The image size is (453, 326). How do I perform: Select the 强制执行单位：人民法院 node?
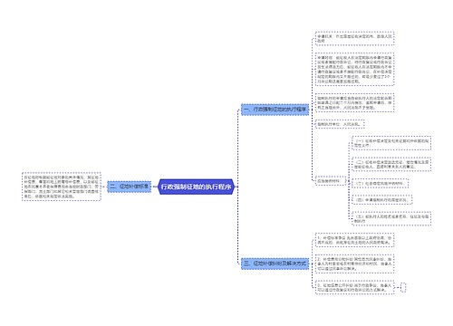point(340,124)
